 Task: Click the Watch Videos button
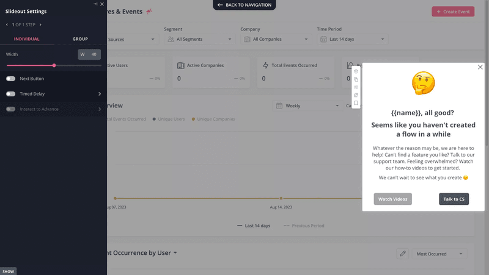pyautogui.click(x=392, y=199)
